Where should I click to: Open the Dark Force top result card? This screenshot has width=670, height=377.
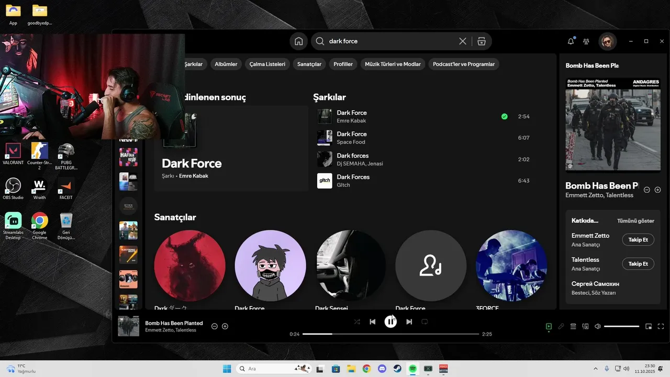pos(231,148)
